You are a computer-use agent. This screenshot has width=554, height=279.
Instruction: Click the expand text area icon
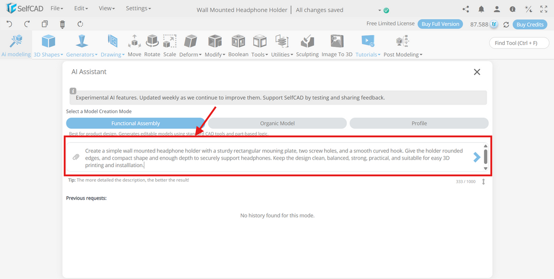click(483, 182)
